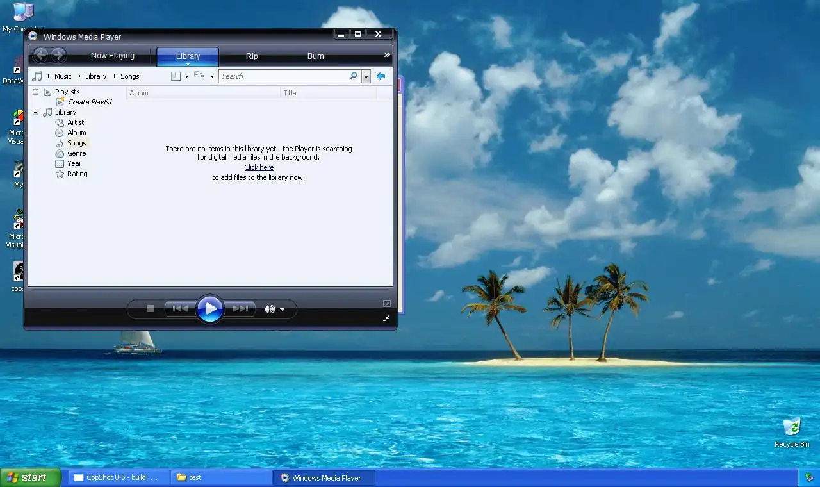The image size is (820, 487).
Task: Focus the Search input field
Action: point(283,76)
